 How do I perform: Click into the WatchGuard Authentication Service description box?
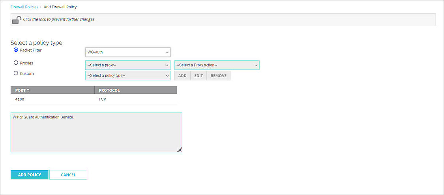pyautogui.click(x=96, y=133)
